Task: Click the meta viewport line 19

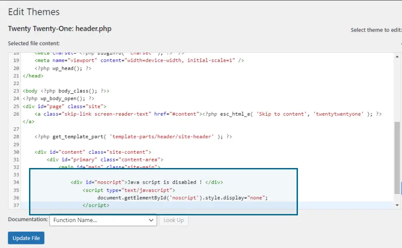Action: click(139, 60)
